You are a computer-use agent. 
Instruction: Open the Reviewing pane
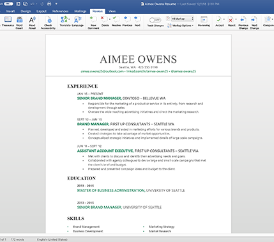click(204, 22)
